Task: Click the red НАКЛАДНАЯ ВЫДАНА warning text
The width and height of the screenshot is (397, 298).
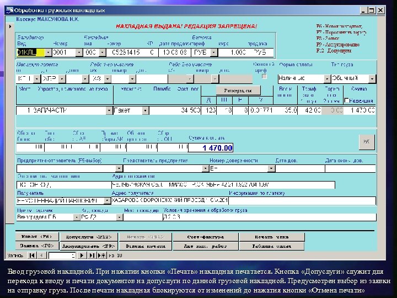Action: tap(186, 26)
